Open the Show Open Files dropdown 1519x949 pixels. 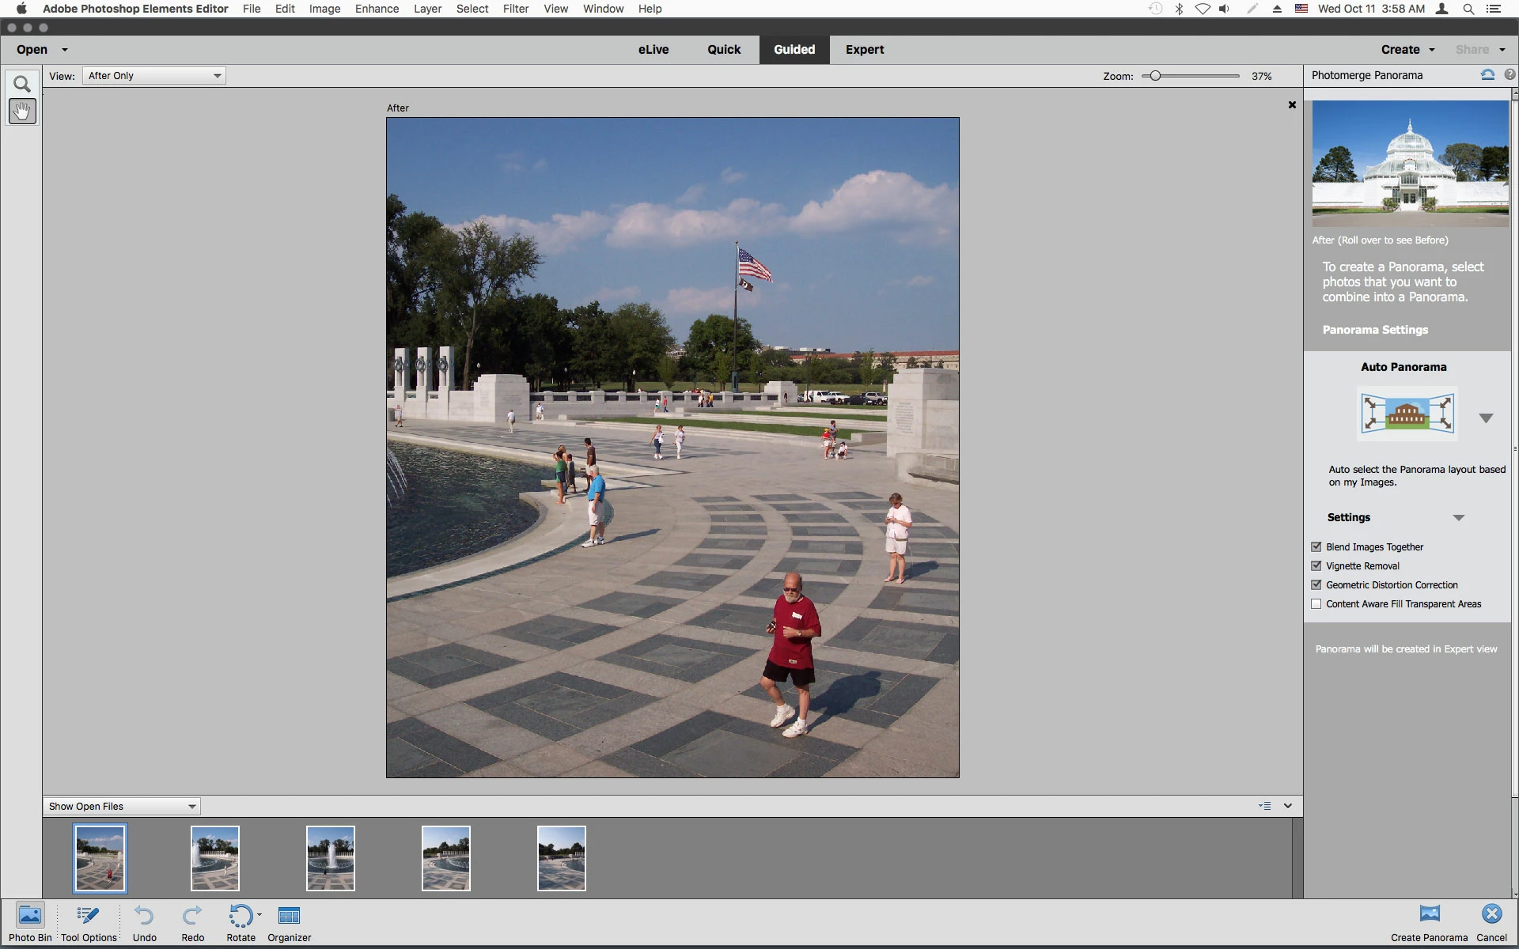pyautogui.click(x=121, y=806)
